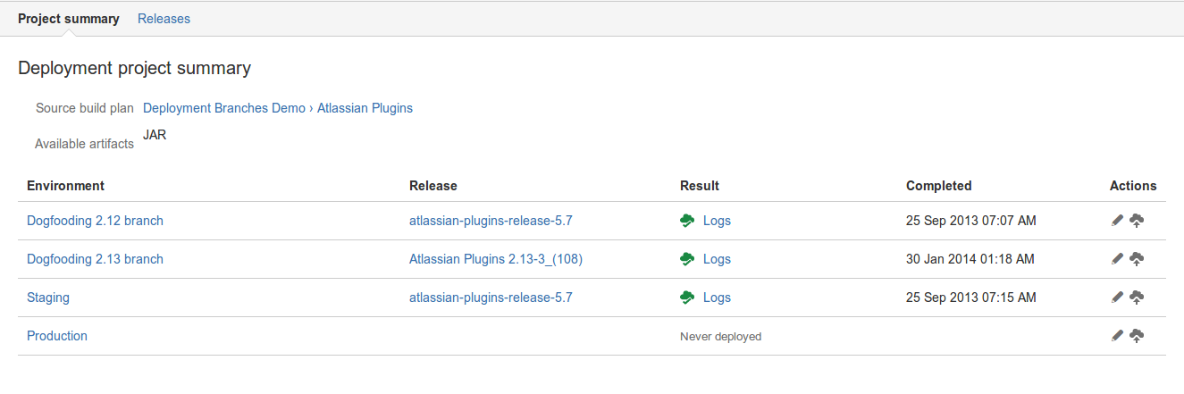Viewport: 1184px width, 394px height.
Task: Deploy to Dogfooding 2.12 branch cloud icon
Action: pyautogui.click(x=1137, y=221)
